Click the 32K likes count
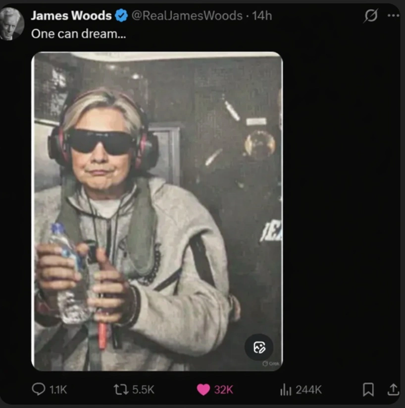This screenshot has height=408, width=405. (x=224, y=390)
